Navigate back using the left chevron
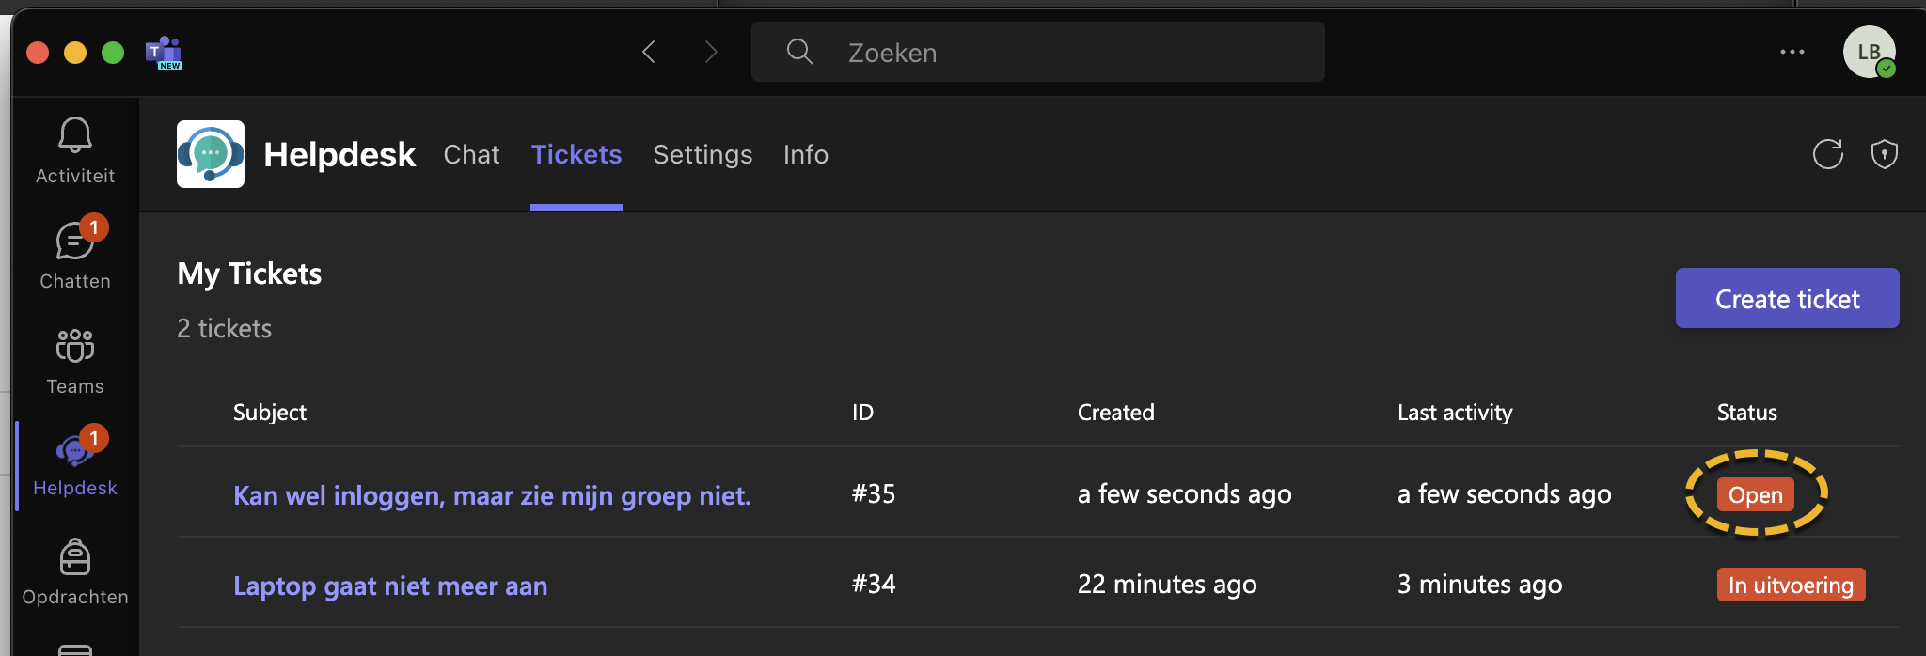This screenshot has width=1926, height=656. pyautogui.click(x=647, y=52)
